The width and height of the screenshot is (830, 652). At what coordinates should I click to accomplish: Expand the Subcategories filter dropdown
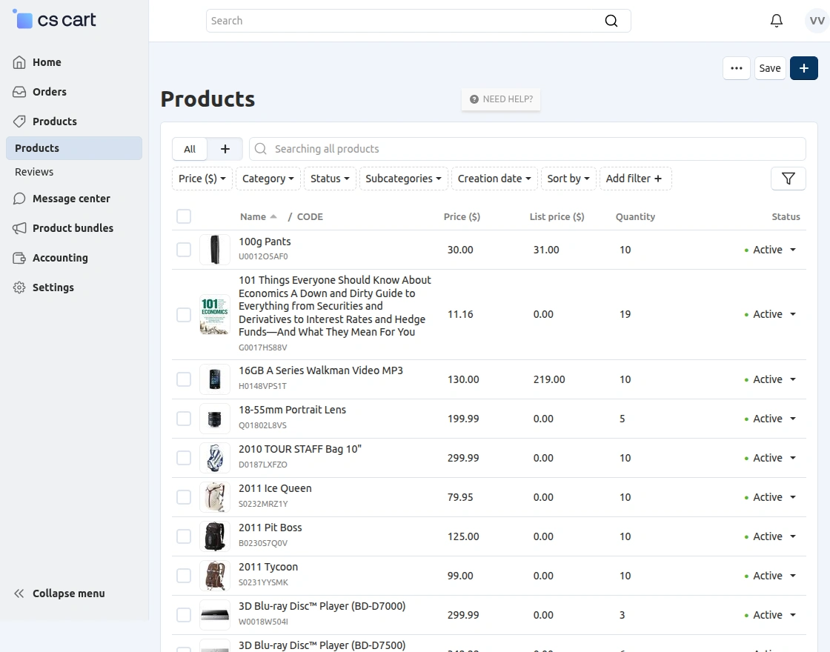[x=403, y=179]
